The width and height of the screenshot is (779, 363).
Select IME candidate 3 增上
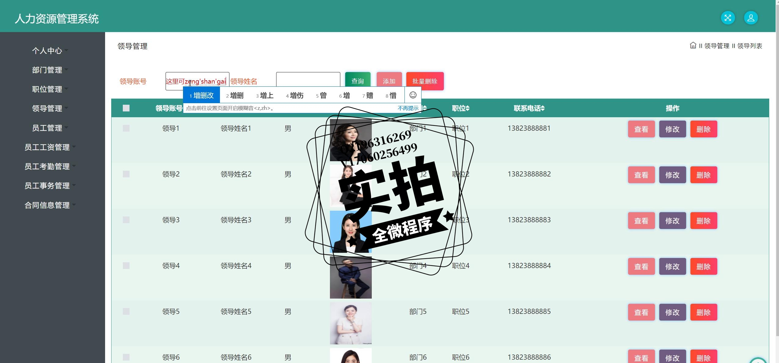265,95
